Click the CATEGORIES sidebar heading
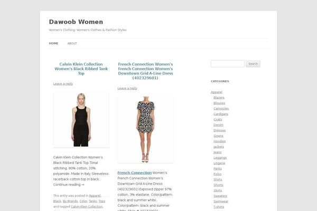 [220, 81]
